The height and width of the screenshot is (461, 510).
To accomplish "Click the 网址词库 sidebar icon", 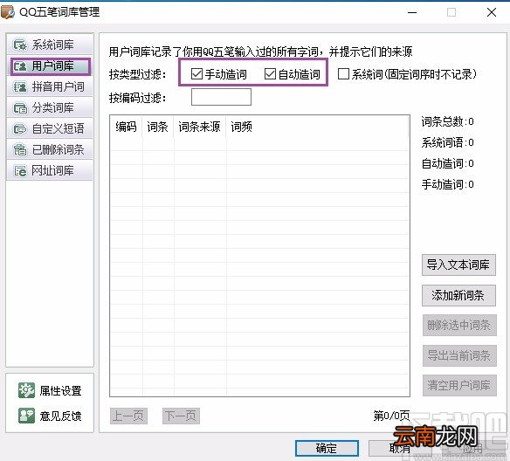I will click(x=20, y=170).
